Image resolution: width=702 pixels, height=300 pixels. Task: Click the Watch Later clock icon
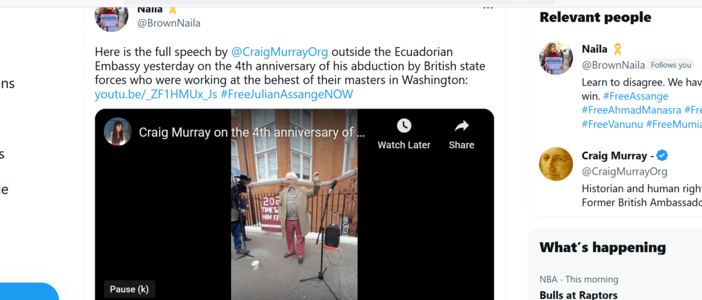point(404,126)
